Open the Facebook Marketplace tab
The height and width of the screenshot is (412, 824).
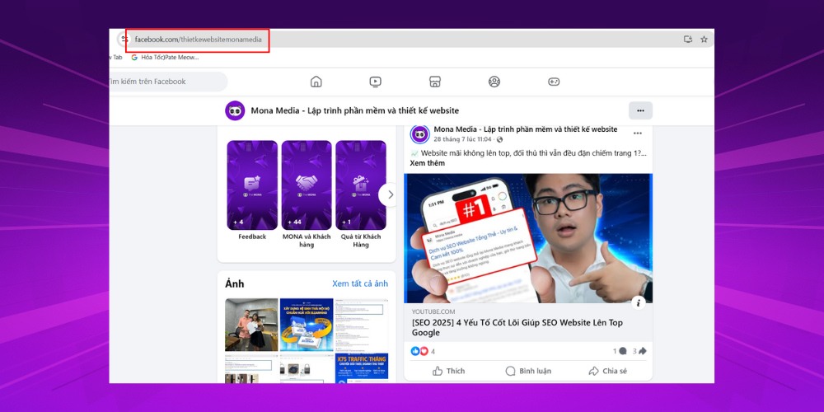434,82
